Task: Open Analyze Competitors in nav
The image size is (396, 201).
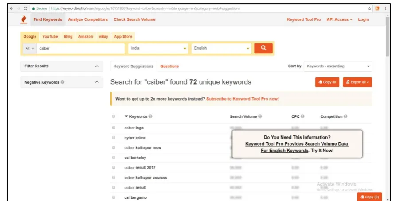Action: [88, 19]
